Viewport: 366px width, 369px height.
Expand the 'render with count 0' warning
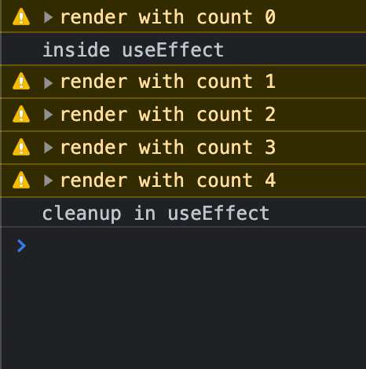[x=48, y=17]
